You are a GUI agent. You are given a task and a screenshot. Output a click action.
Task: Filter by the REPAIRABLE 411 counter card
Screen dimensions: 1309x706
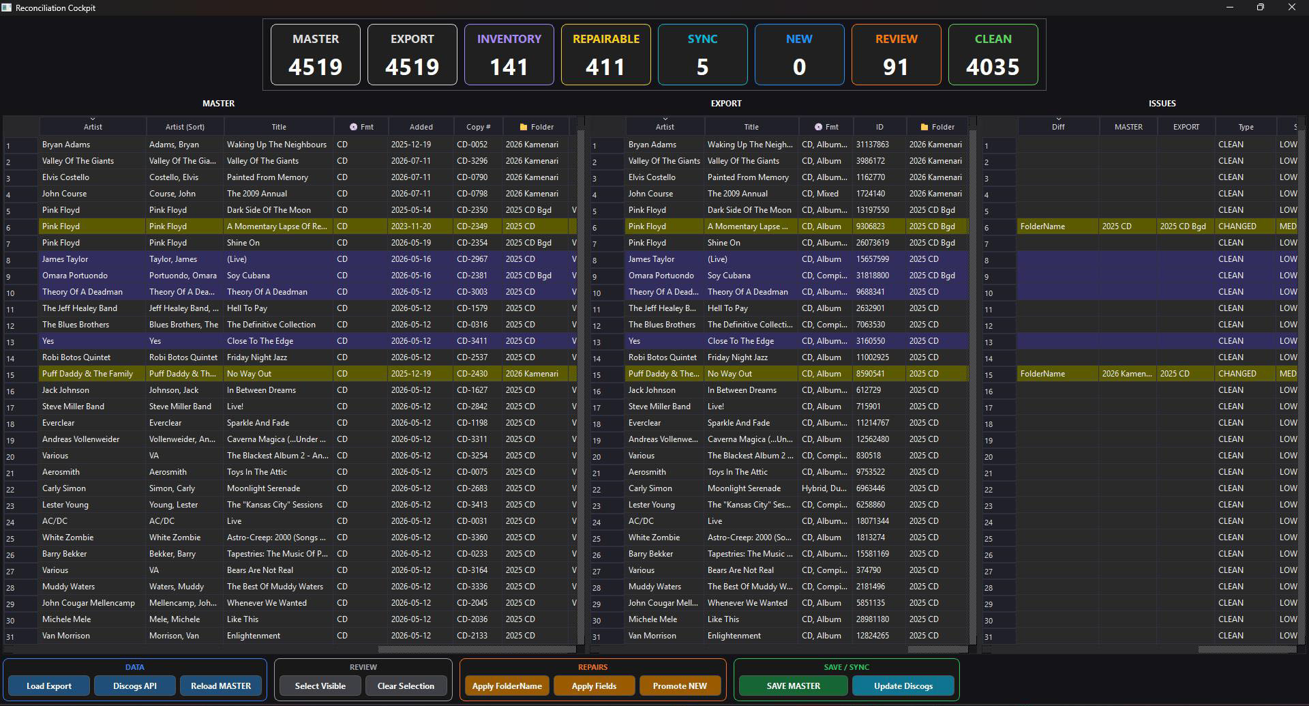pos(605,55)
